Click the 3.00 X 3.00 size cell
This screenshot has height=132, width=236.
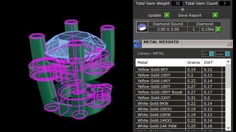(168, 30)
